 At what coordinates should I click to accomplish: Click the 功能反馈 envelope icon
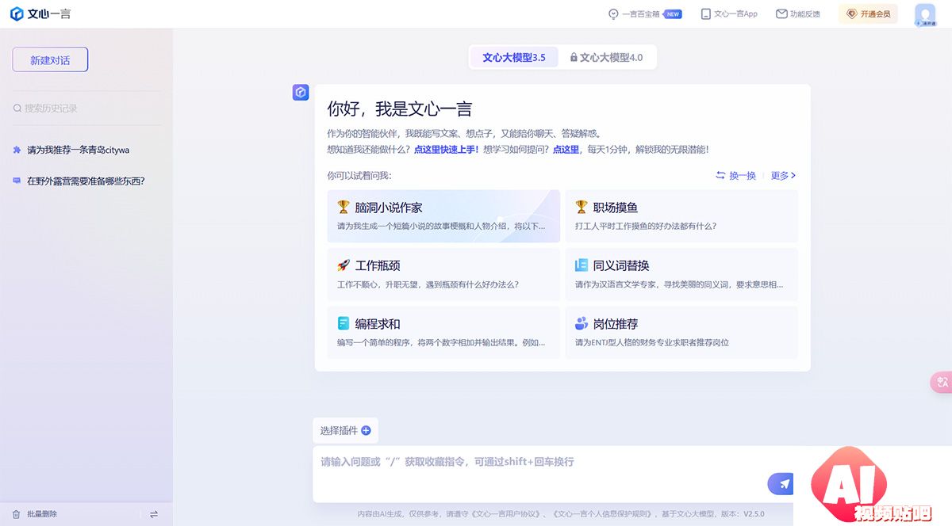pos(781,14)
